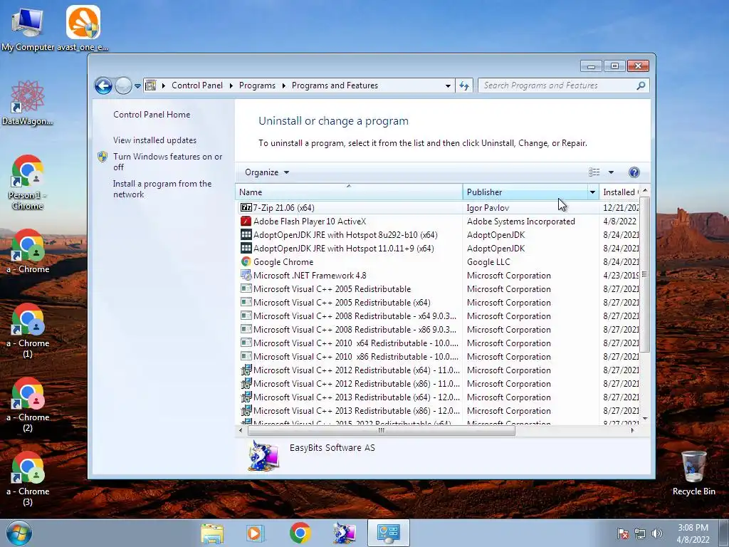Click the refresh button beside address bar
The width and height of the screenshot is (729, 547).
coord(464,85)
